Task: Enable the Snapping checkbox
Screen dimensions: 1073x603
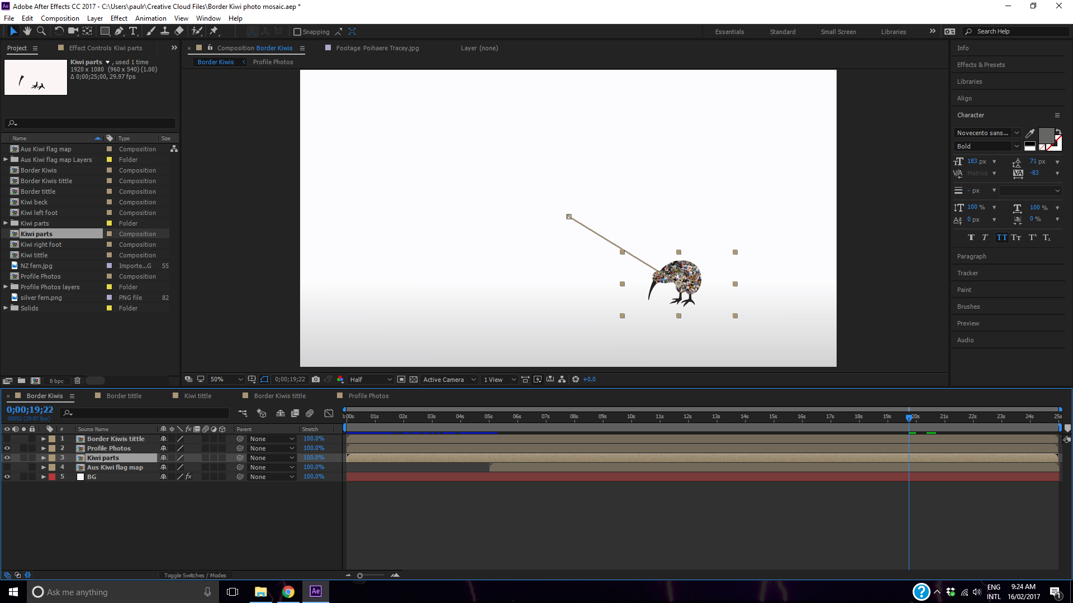Action: tap(297, 32)
